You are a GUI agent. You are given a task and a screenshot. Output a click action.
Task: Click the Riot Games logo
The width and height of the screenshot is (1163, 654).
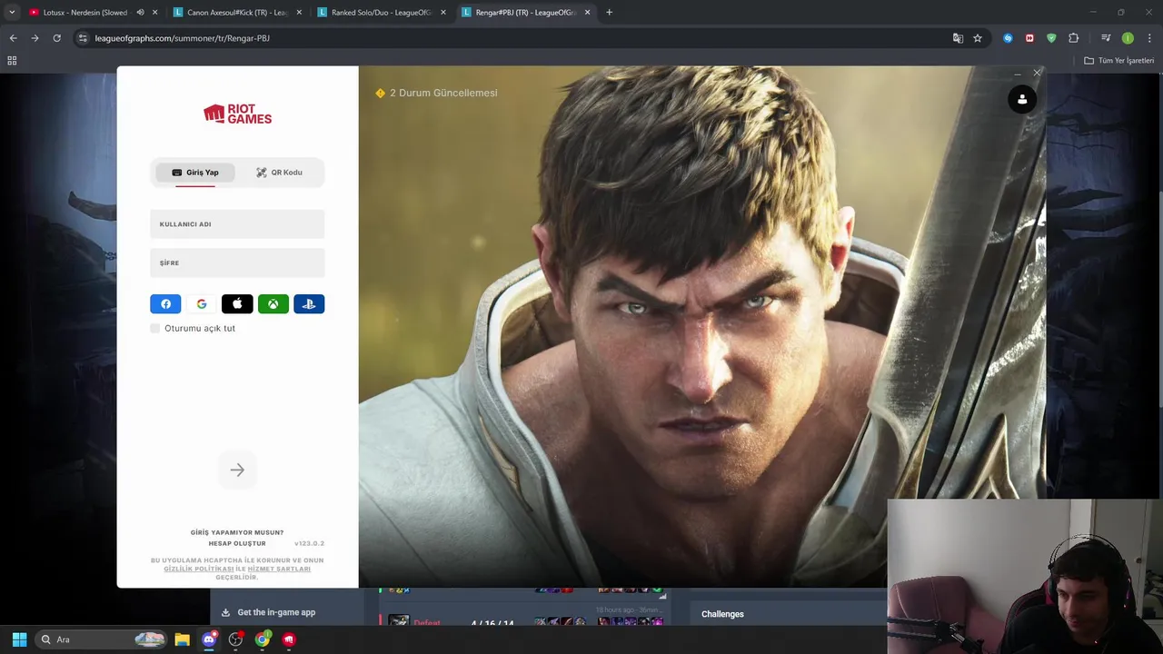click(x=237, y=114)
